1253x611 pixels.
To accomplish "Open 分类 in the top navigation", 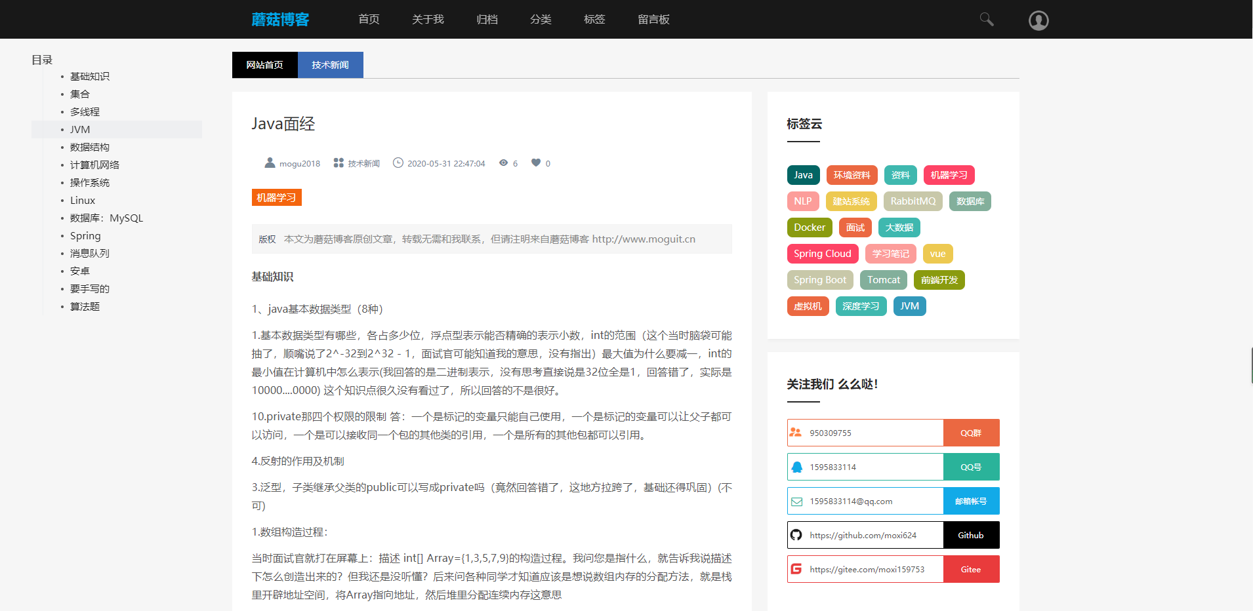I will point(541,20).
